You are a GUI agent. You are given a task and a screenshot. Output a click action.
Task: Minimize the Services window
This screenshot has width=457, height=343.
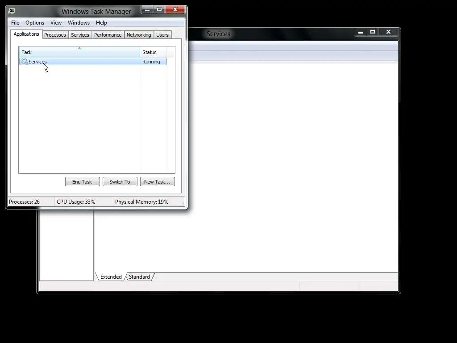[361, 32]
